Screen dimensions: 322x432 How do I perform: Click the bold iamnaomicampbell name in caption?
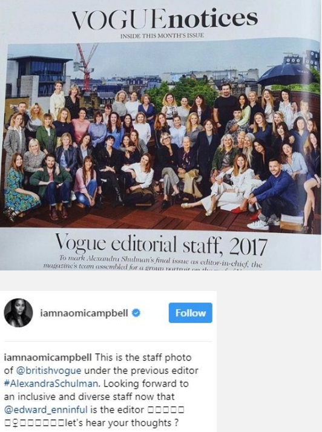pos(48,358)
